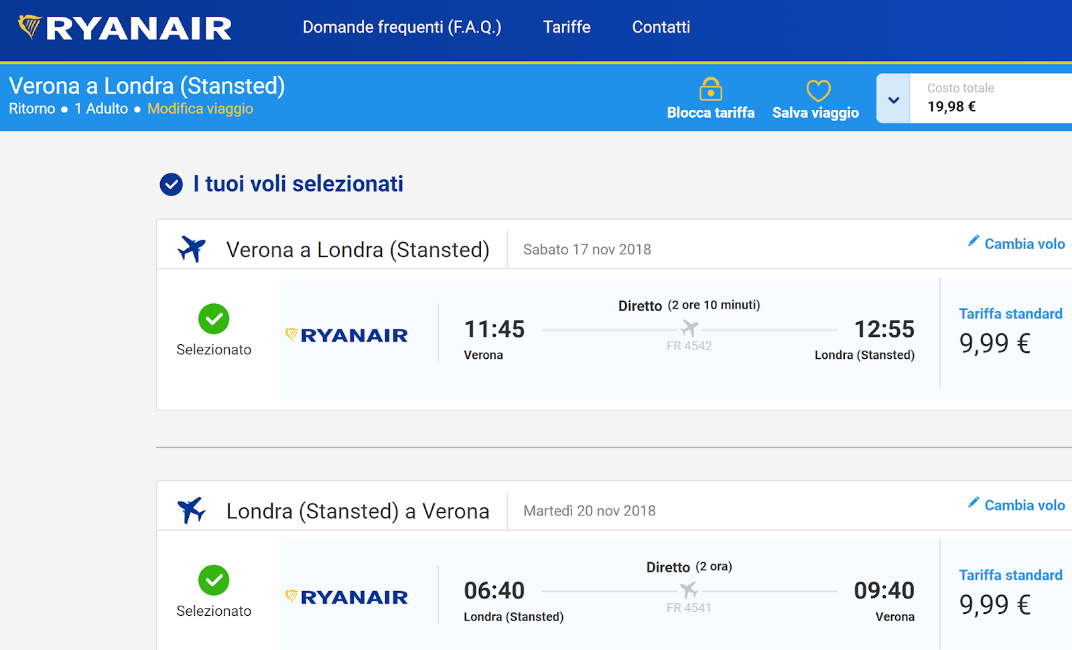Click the Ryanair harp logo in header
The width and height of the screenshot is (1072, 650).
click(x=29, y=27)
